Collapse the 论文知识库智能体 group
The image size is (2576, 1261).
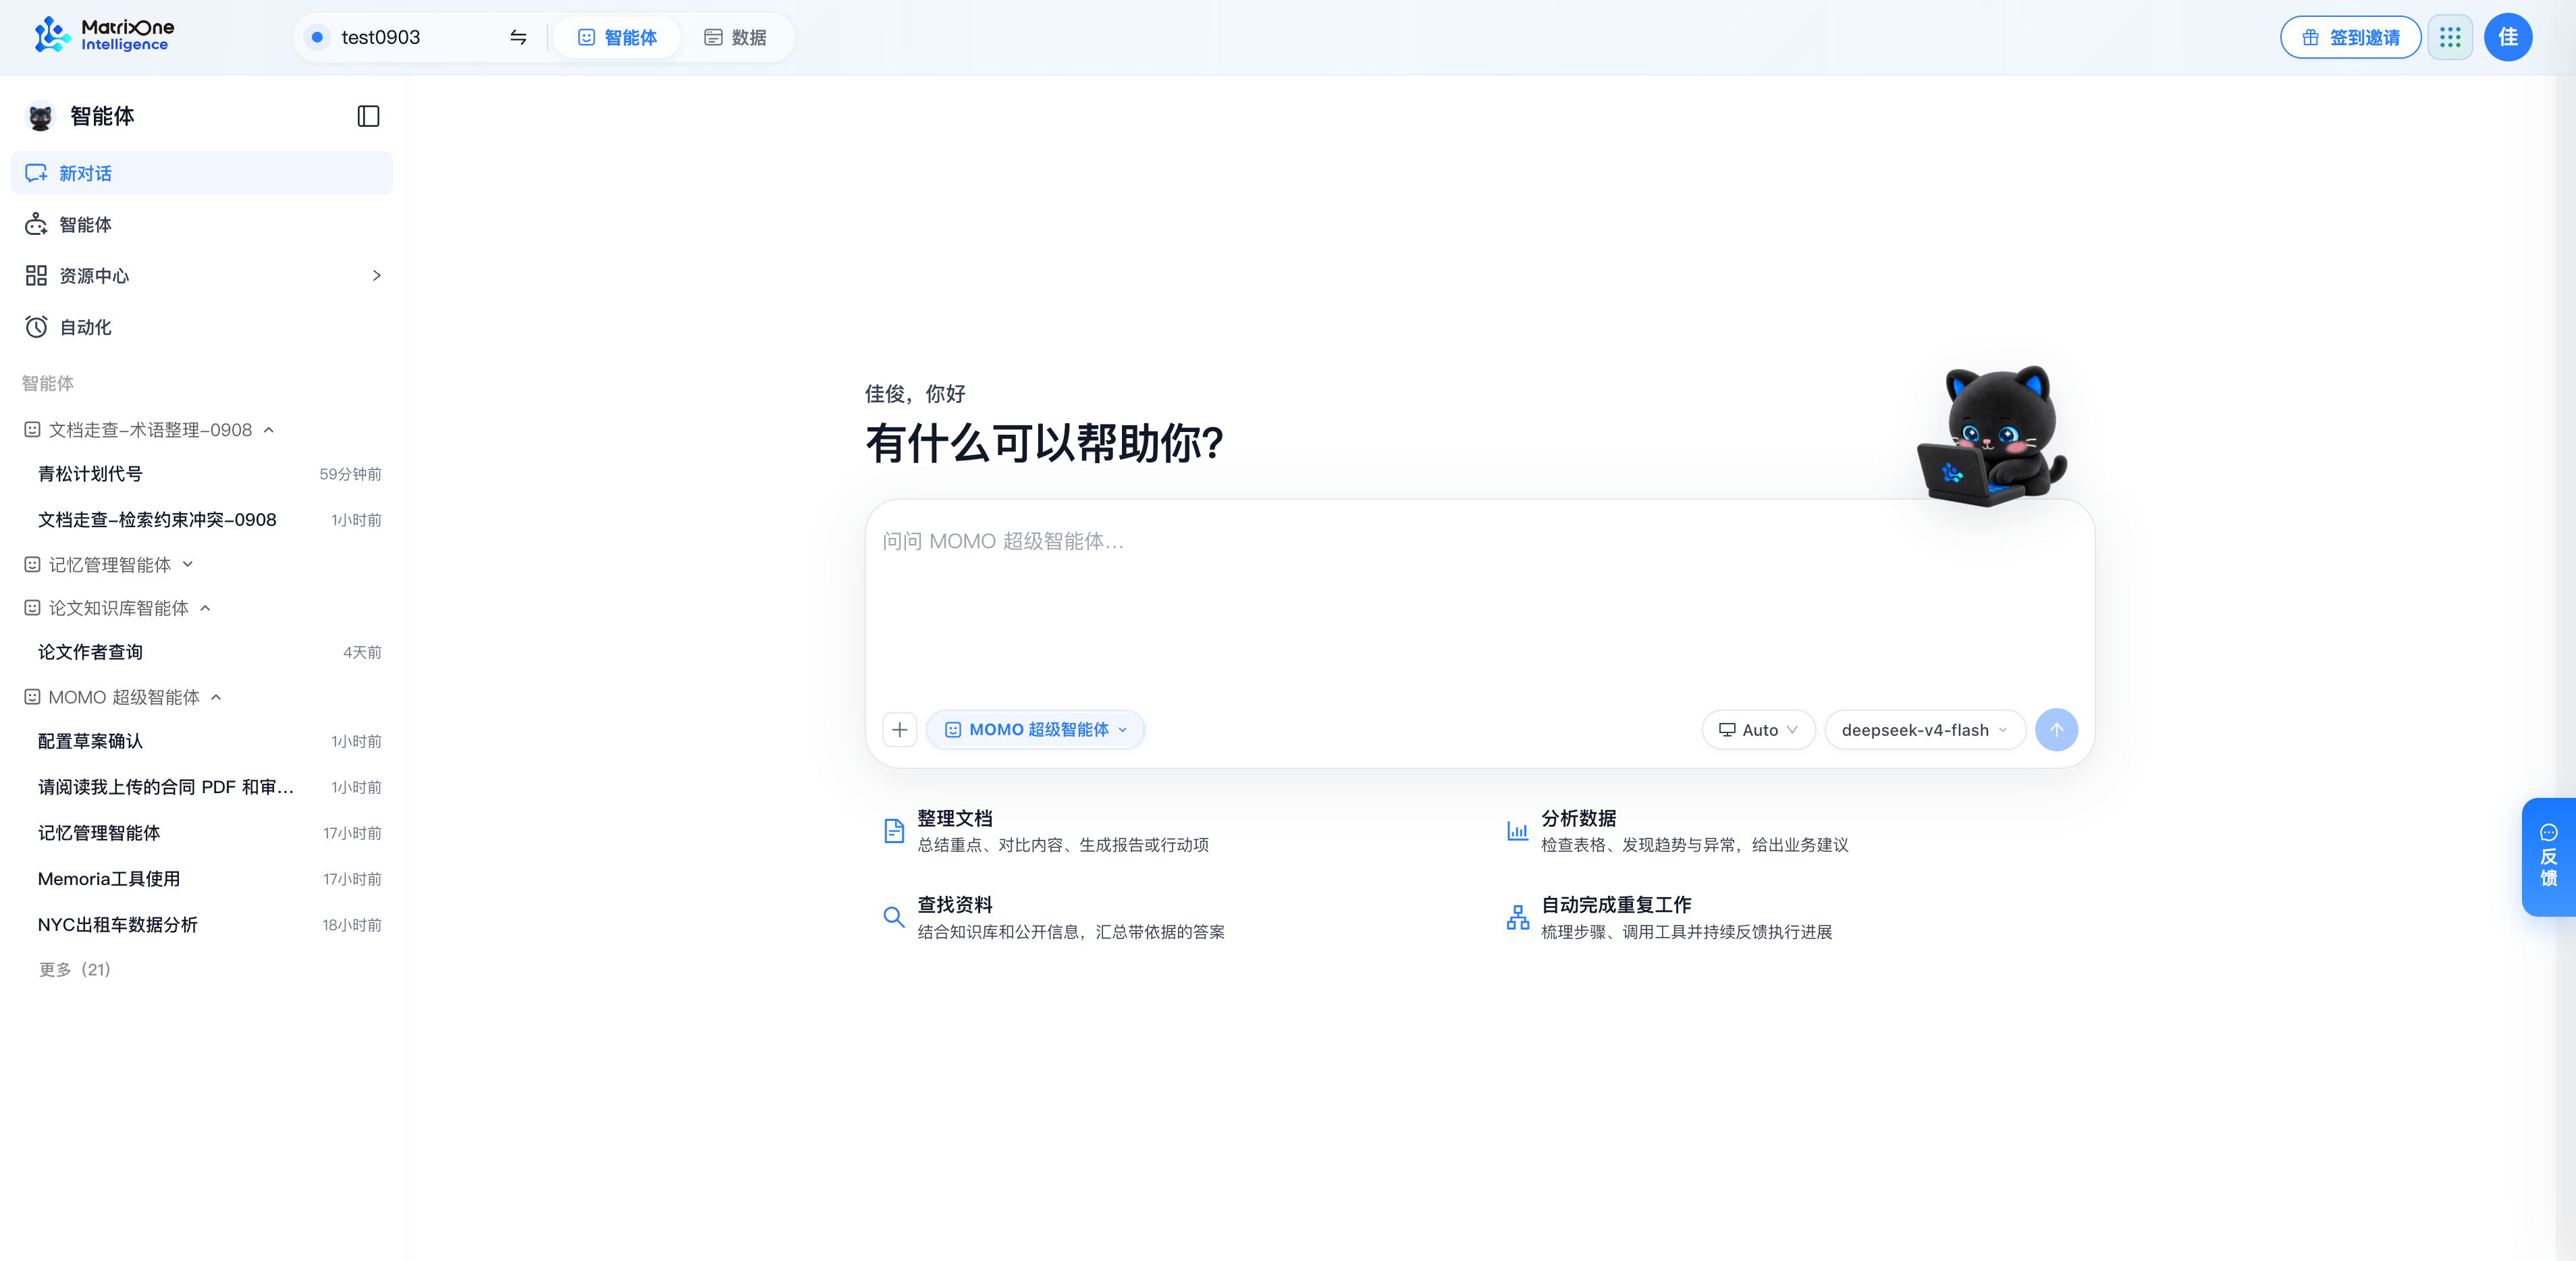click(205, 608)
